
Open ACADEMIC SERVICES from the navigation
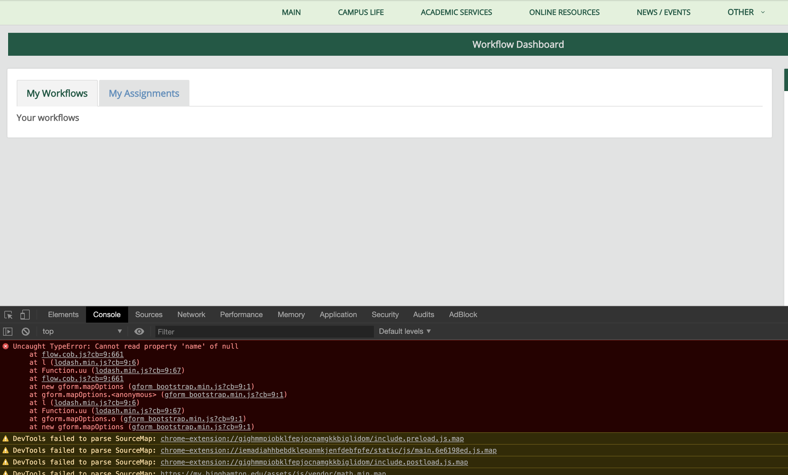click(x=456, y=12)
